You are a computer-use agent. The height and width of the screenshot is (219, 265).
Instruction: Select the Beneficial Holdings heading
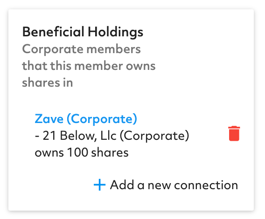[83, 32]
